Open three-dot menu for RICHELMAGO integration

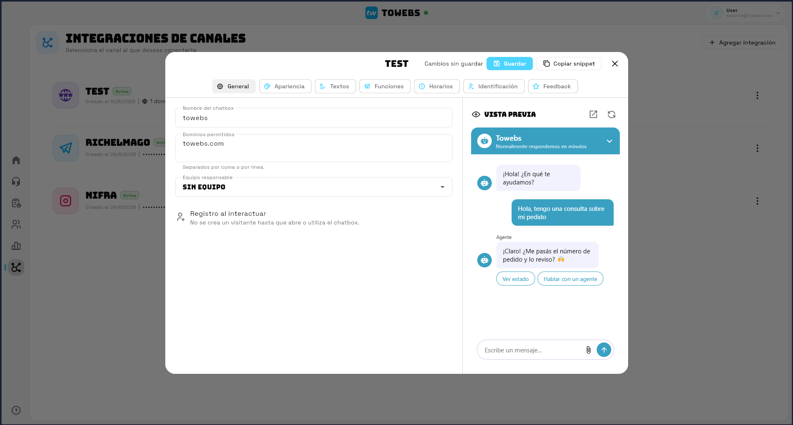[757, 148]
